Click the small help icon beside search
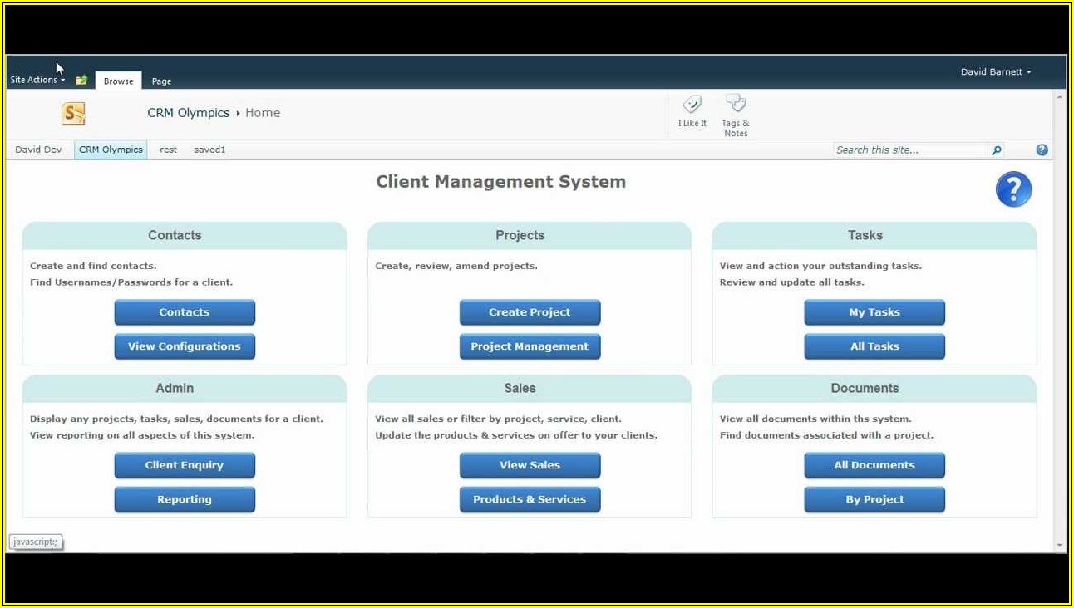 1042,150
